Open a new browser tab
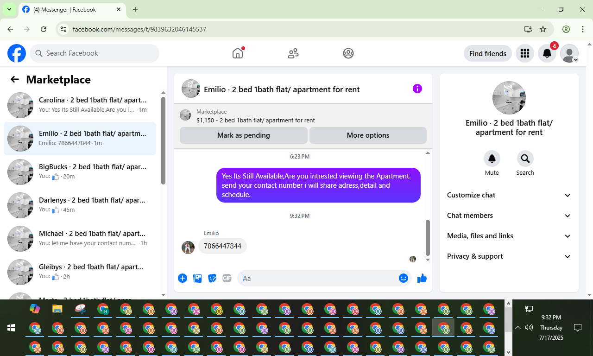The height and width of the screenshot is (356, 593). click(x=135, y=9)
